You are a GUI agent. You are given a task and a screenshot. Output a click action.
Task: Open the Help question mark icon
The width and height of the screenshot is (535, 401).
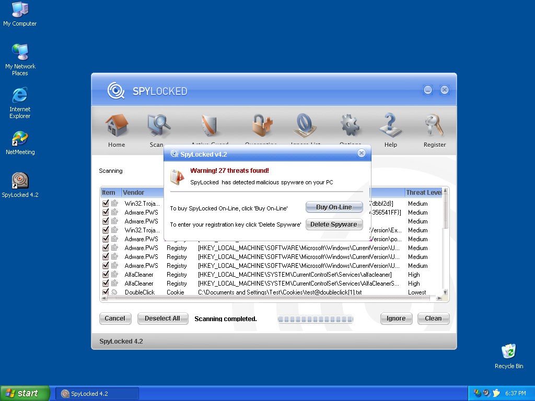coord(390,127)
